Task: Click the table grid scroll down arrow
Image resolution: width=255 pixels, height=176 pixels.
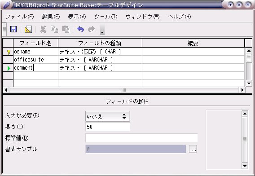Action: (x=249, y=84)
